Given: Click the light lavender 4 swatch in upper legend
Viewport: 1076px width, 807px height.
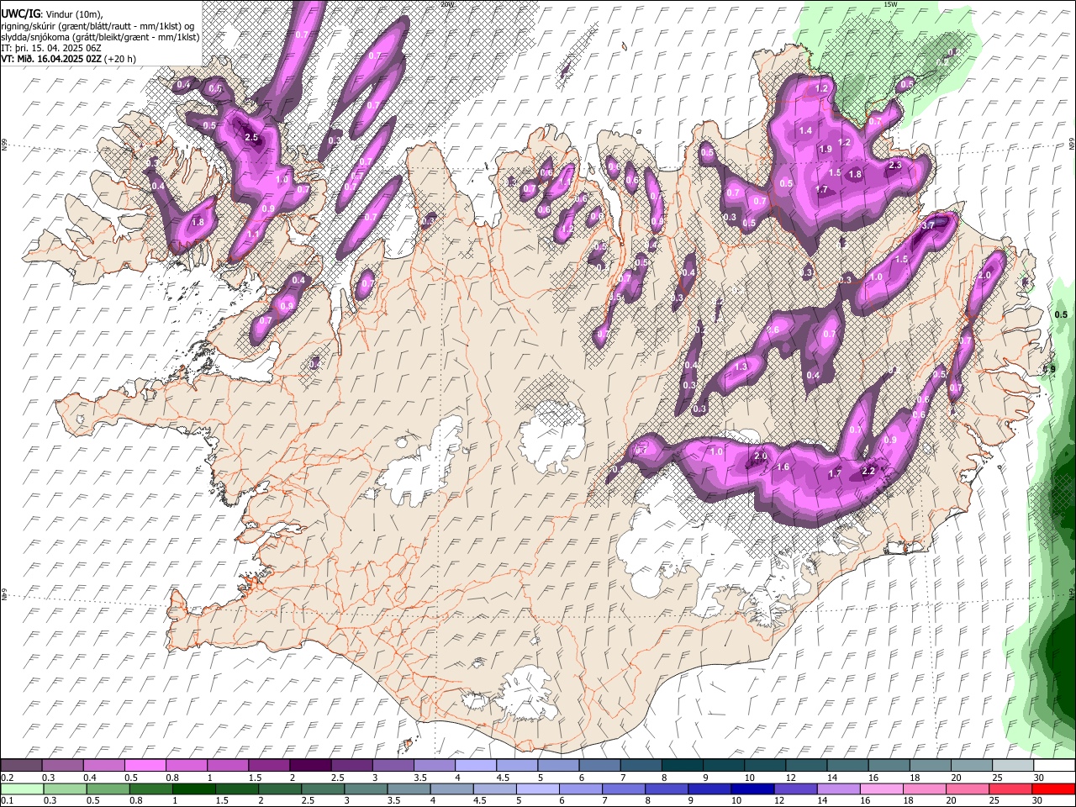Looking at the screenshot, I should [x=474, y=766].
